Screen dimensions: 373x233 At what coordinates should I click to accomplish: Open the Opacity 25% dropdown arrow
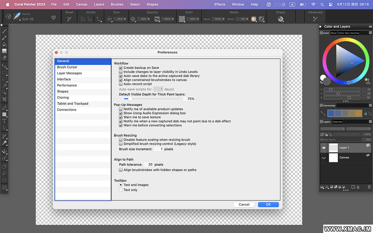coord(149,19)
